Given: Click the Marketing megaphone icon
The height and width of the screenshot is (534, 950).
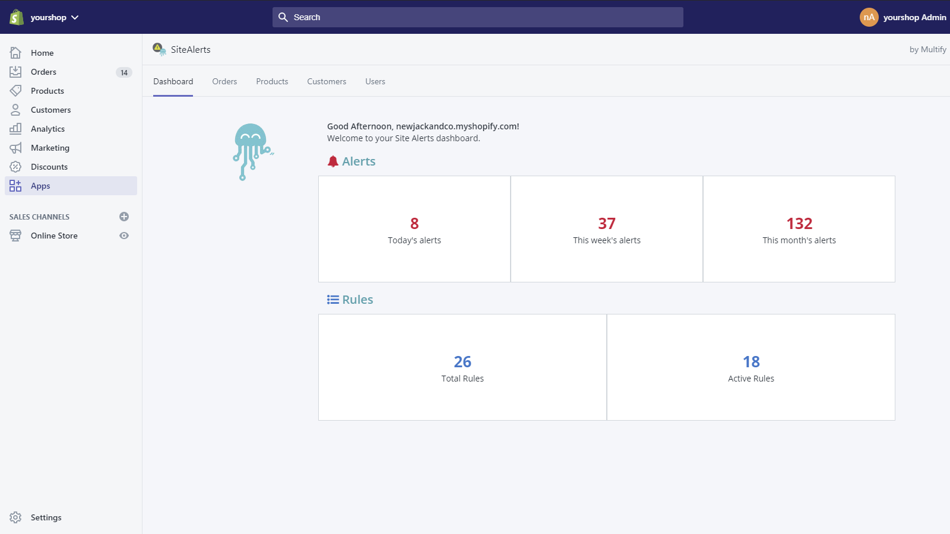Looking at the screenshot, I should coord(15,147).
